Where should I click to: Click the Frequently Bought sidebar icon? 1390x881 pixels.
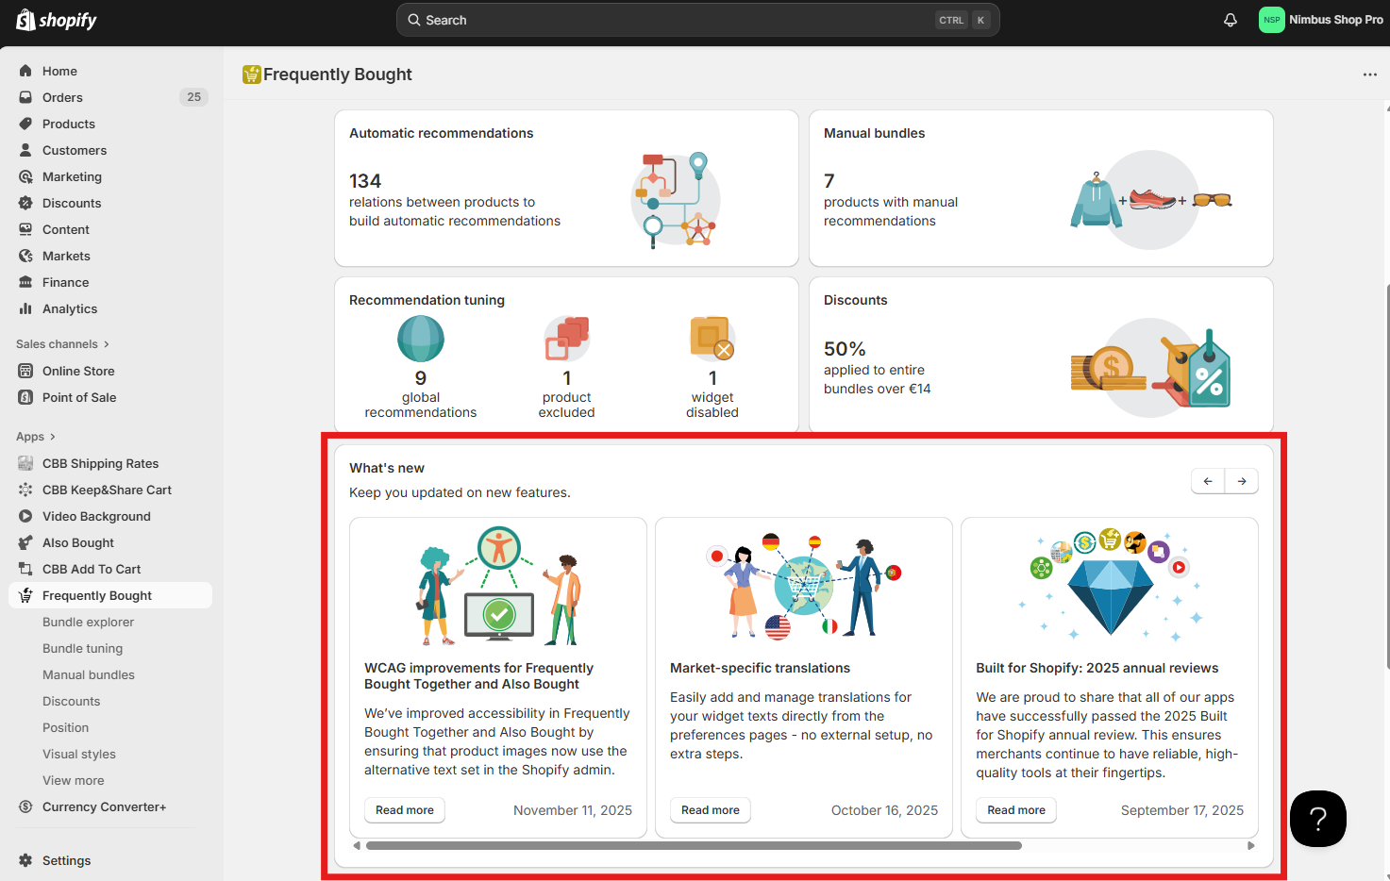(25, 595)
